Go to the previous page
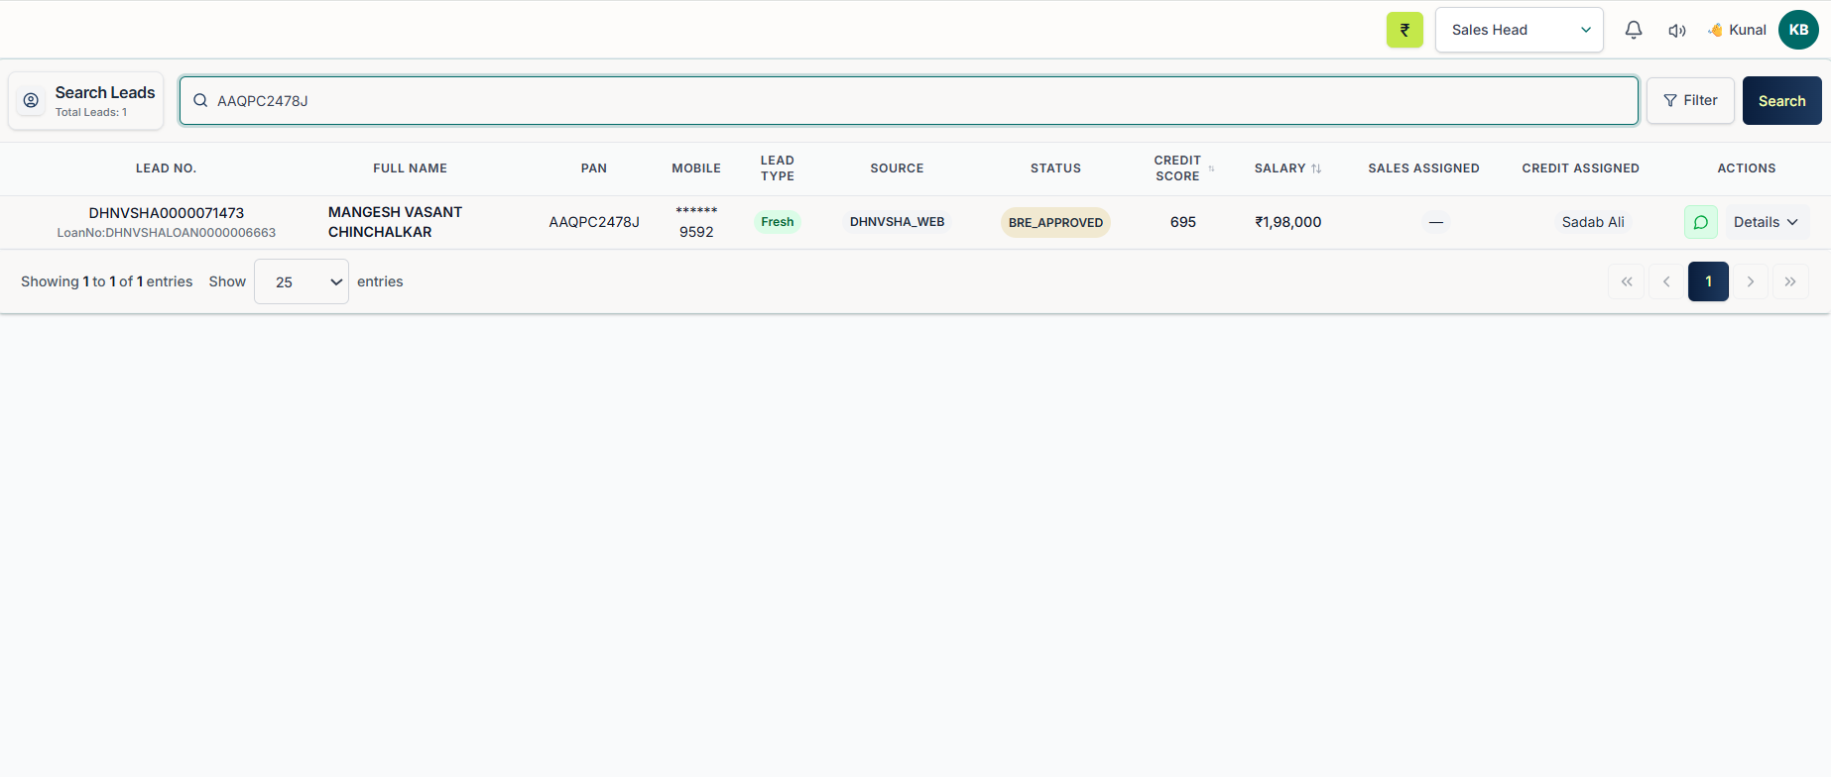The image size is (1831, 777). pyautogui.click(x=1666, y=281)
